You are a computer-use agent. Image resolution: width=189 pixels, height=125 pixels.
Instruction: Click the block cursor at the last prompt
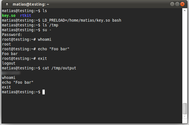click(x=44, y=92)
